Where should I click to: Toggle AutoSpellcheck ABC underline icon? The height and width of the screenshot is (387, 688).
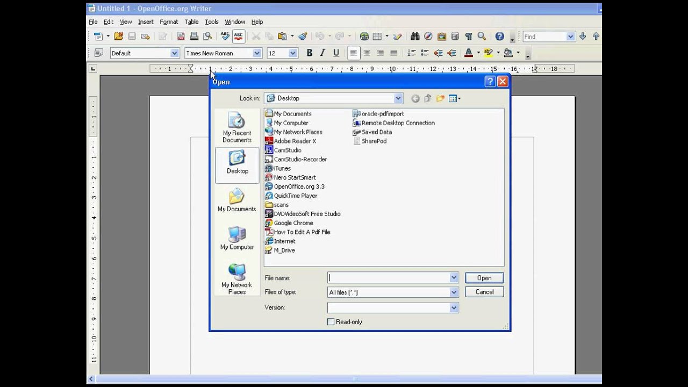click(239, 37)
